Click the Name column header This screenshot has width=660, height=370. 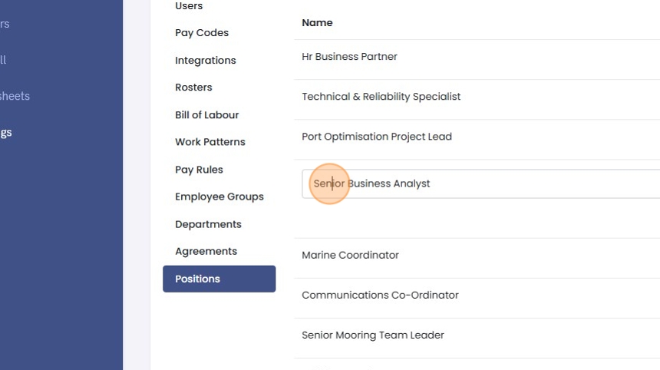tap(317, 23)
